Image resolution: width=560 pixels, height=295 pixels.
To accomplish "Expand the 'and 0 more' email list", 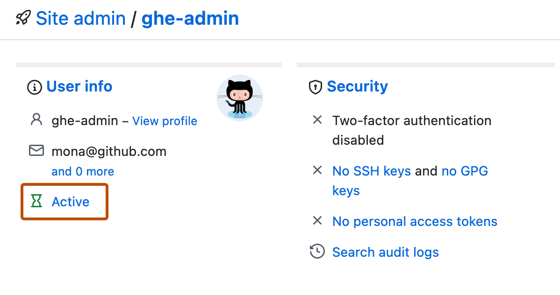I will [83, 171].
